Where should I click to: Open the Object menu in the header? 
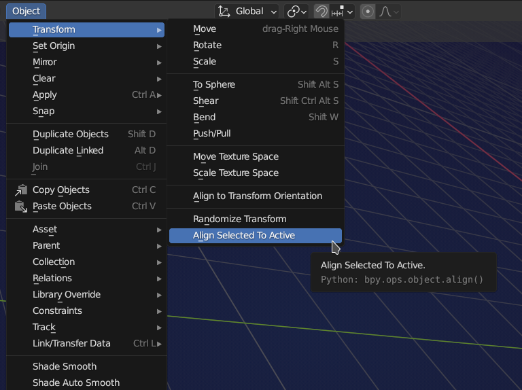26,11
